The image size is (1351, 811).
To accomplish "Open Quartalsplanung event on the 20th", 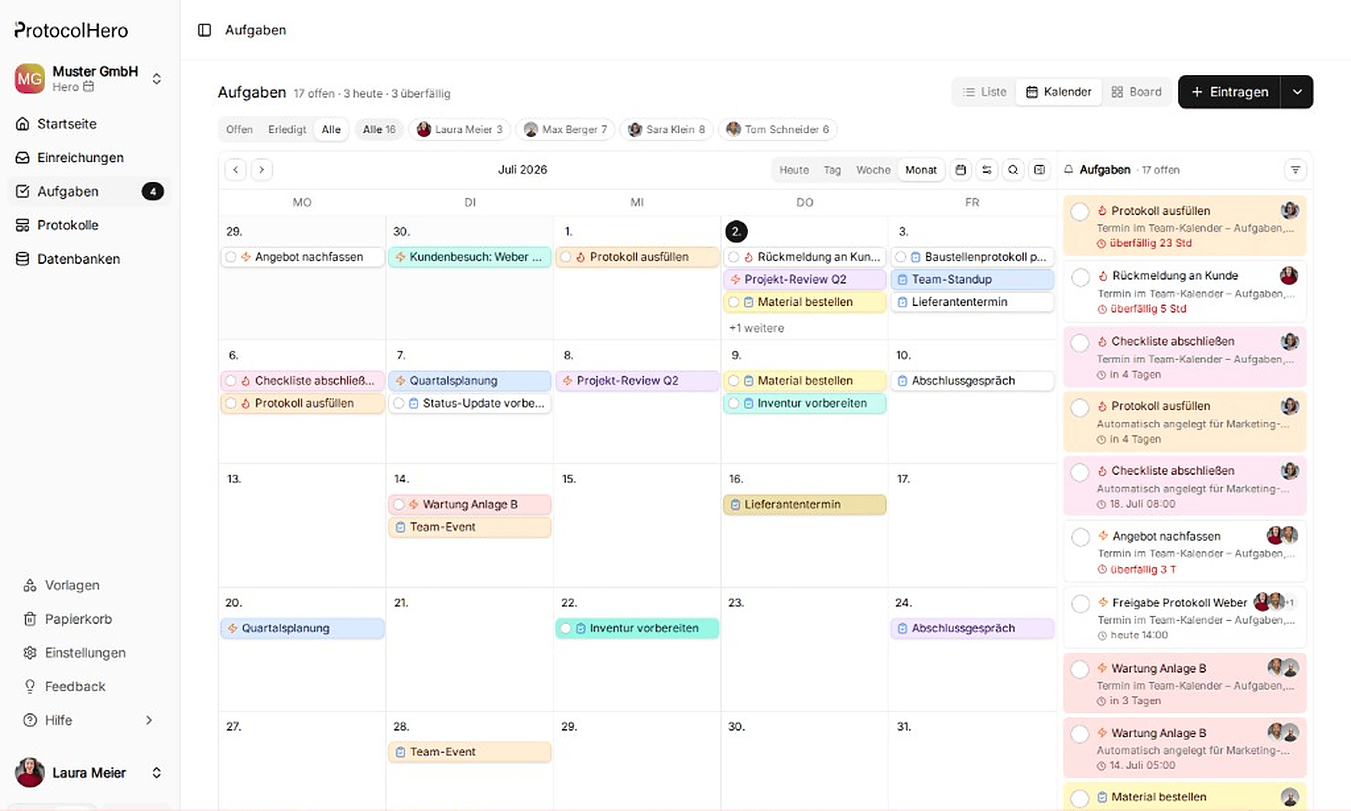I will 302,628.
